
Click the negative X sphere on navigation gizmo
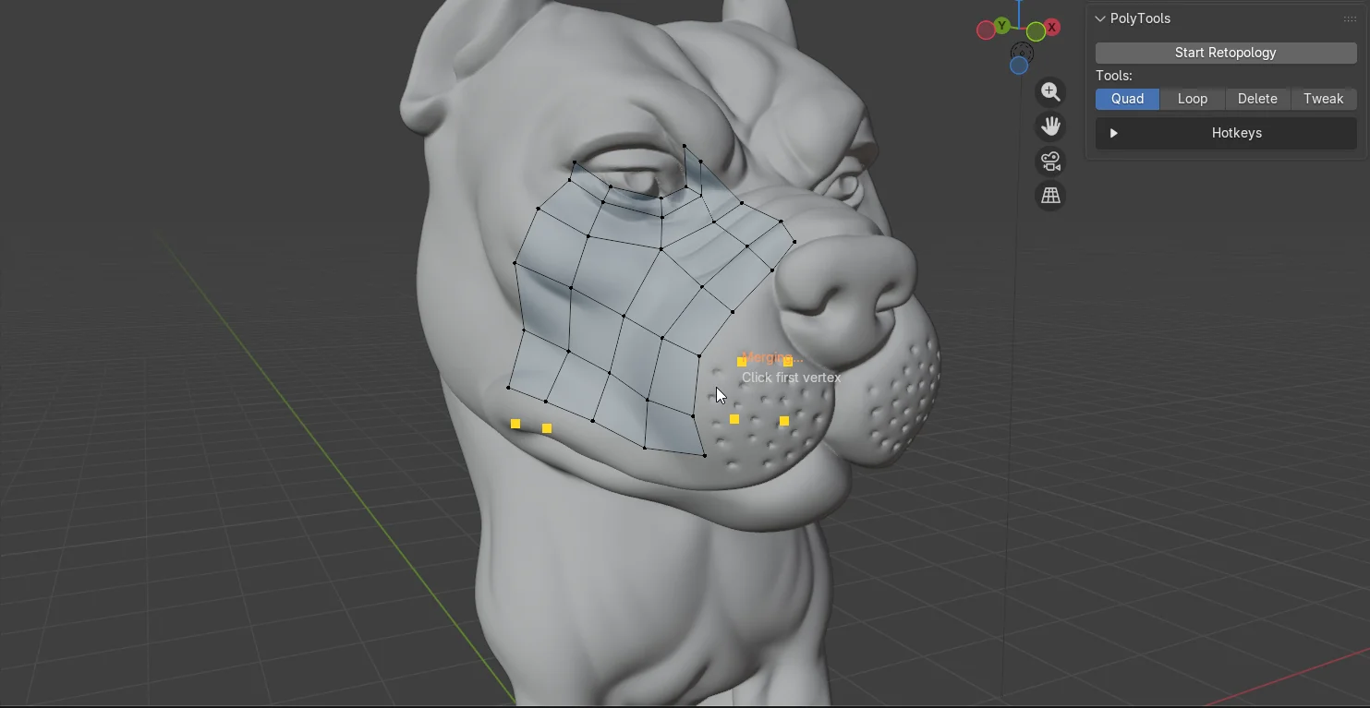click(x=985, y=30)
